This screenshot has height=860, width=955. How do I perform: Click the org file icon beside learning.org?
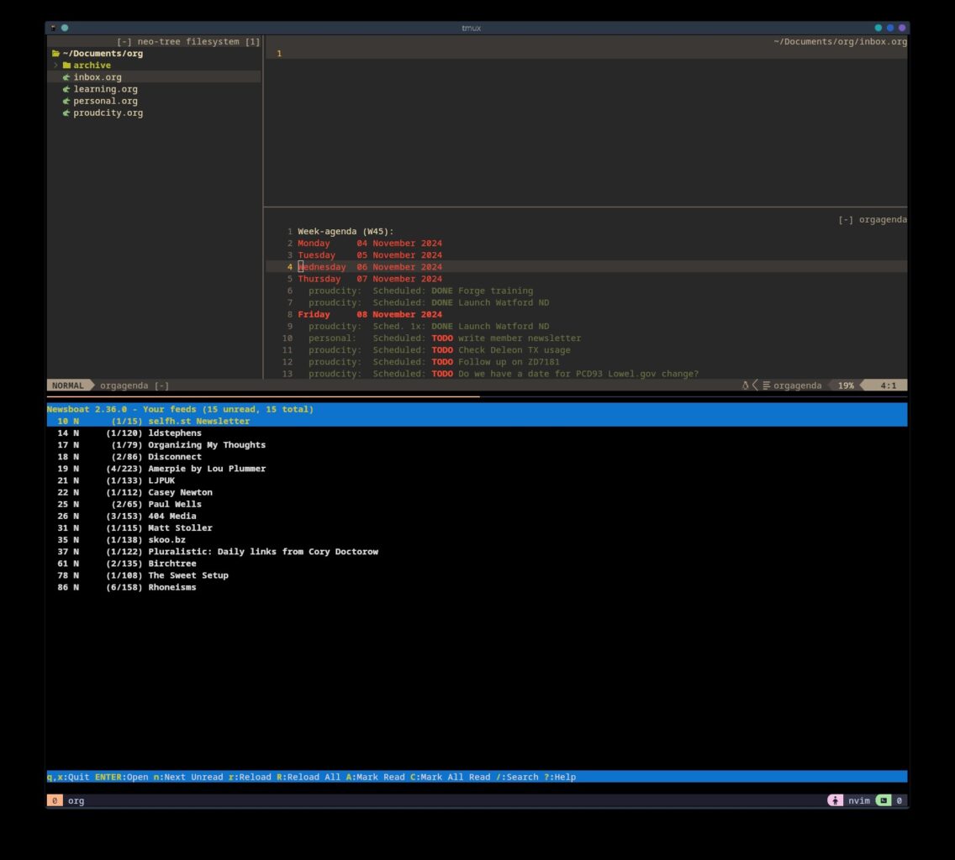click(x=66, y=89)
